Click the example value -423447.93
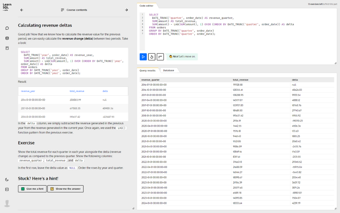340x213 pixels. (108, 117)
